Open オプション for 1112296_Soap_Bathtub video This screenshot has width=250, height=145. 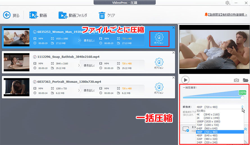tap(159, 63)
